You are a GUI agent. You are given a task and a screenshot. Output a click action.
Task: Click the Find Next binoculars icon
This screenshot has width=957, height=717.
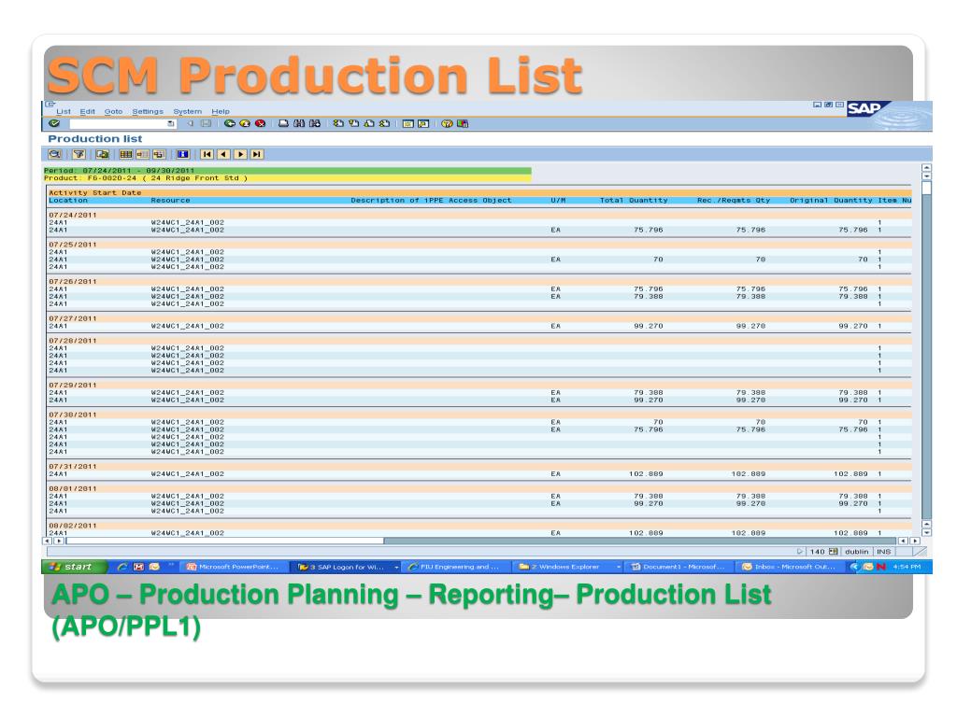pyautogui.click(x=314, y=123)
